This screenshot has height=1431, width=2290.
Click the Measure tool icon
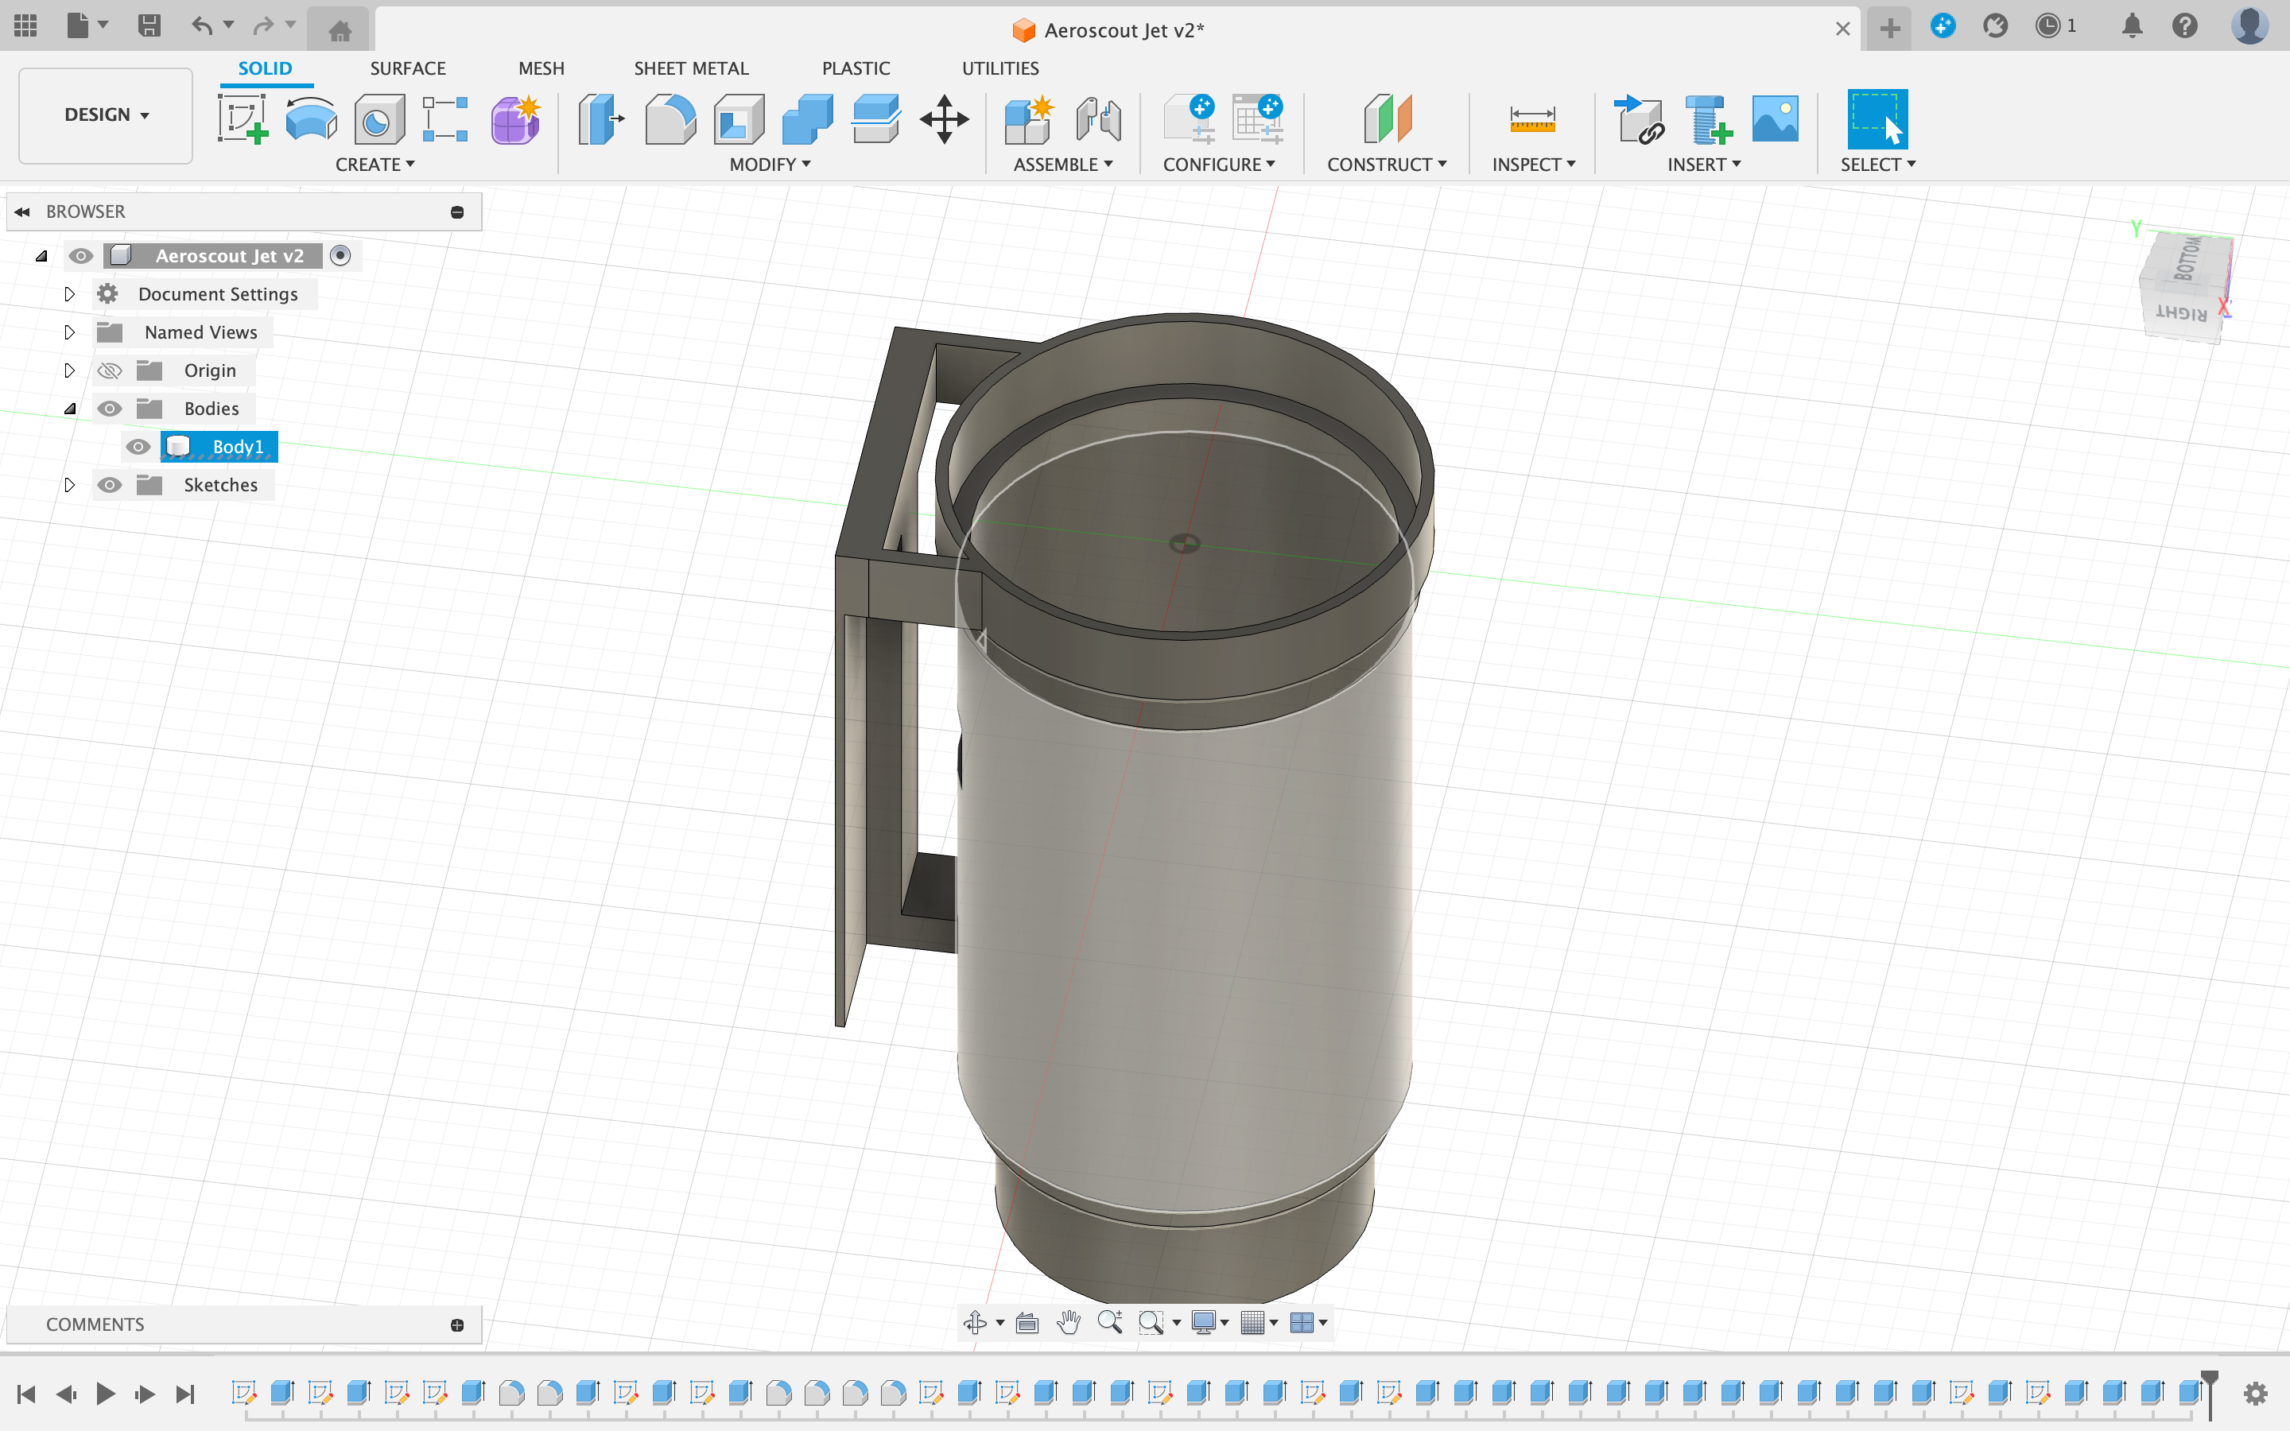(1532, 119)
